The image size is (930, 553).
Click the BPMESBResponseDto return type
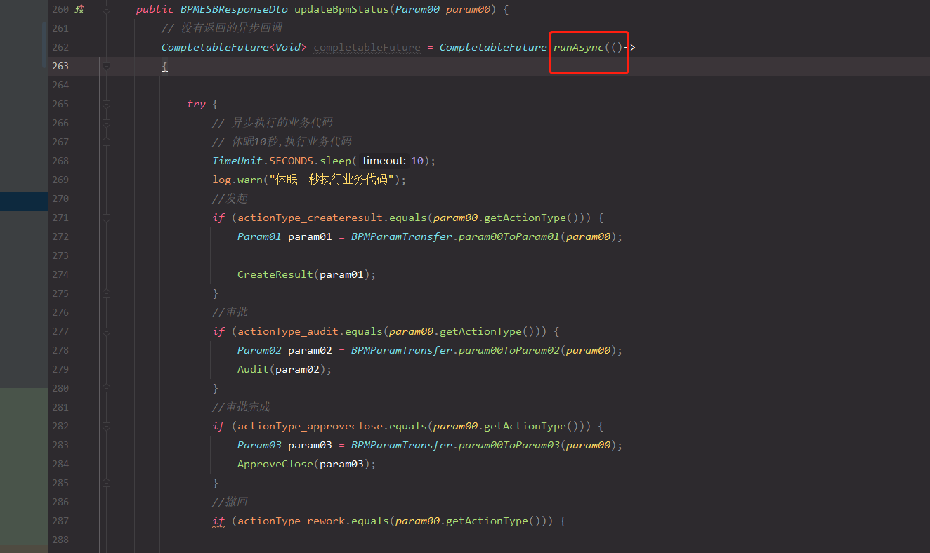pos(234,9)
